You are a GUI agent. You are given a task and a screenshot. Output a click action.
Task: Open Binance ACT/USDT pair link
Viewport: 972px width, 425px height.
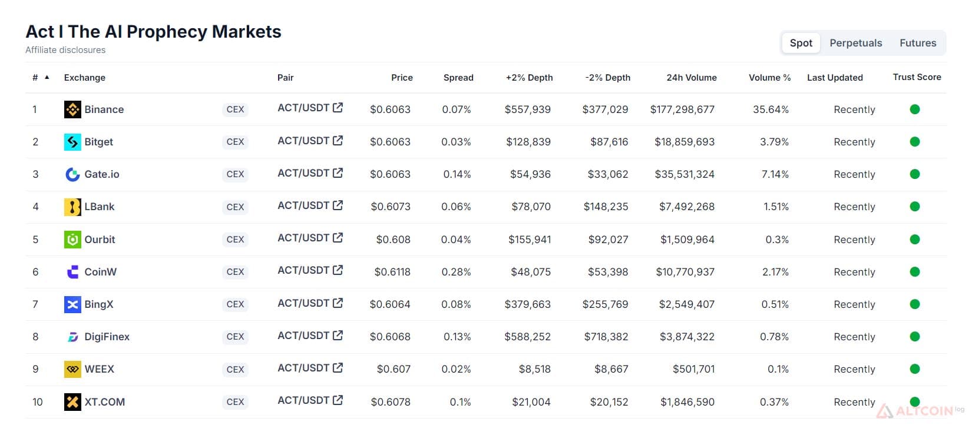[x=303, y=108]
